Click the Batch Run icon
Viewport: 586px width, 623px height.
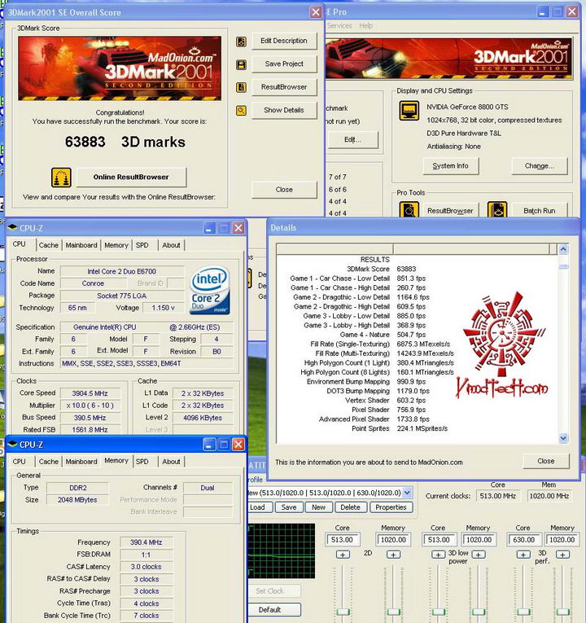[x=497, y=210]
